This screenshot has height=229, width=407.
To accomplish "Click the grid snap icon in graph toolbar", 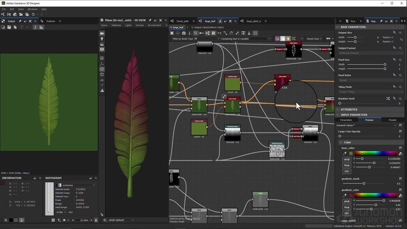I will coord(255,33).
